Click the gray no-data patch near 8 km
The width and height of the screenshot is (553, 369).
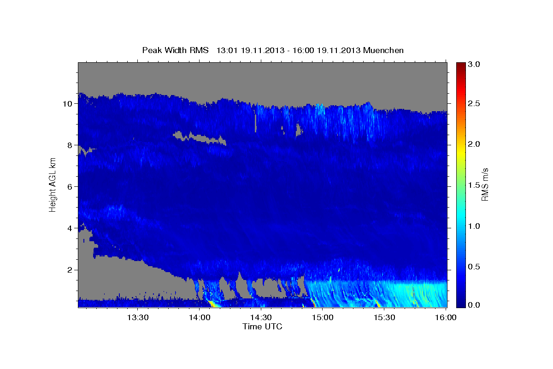click(200, 137)
